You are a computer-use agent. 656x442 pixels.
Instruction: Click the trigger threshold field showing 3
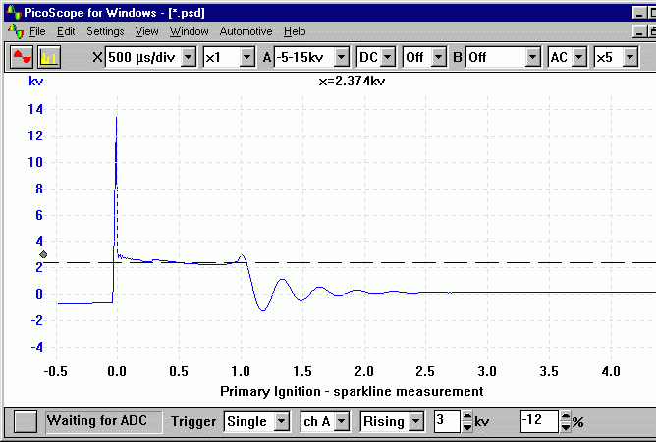pyautogui.click(x=447, y=421)
